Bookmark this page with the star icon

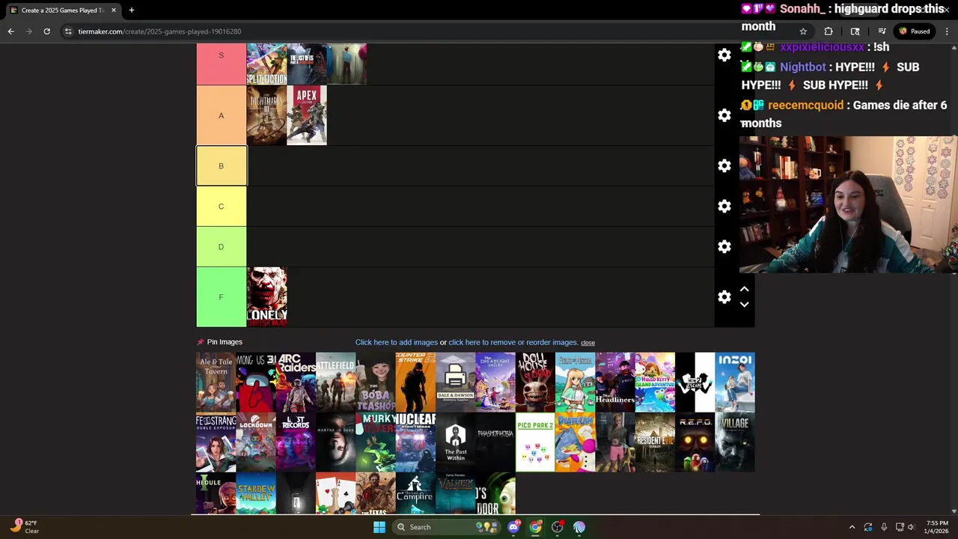point(803,31)
